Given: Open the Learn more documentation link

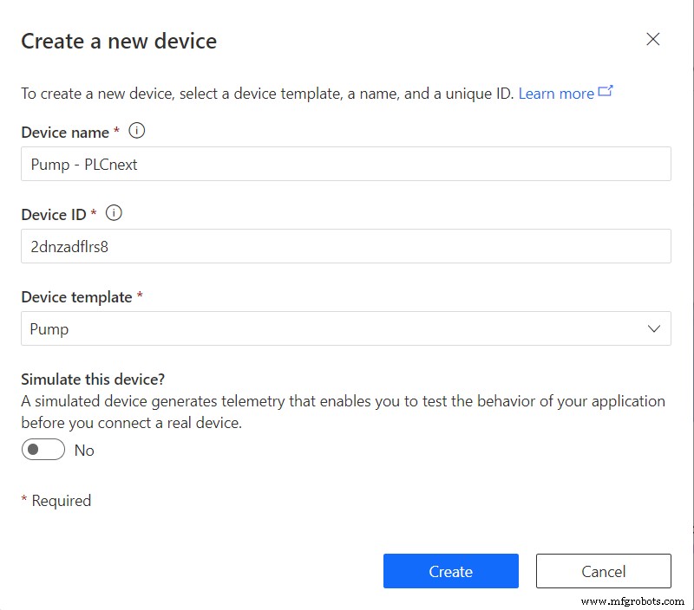Looking at the screenshot, I should click(x=556, y=93).
